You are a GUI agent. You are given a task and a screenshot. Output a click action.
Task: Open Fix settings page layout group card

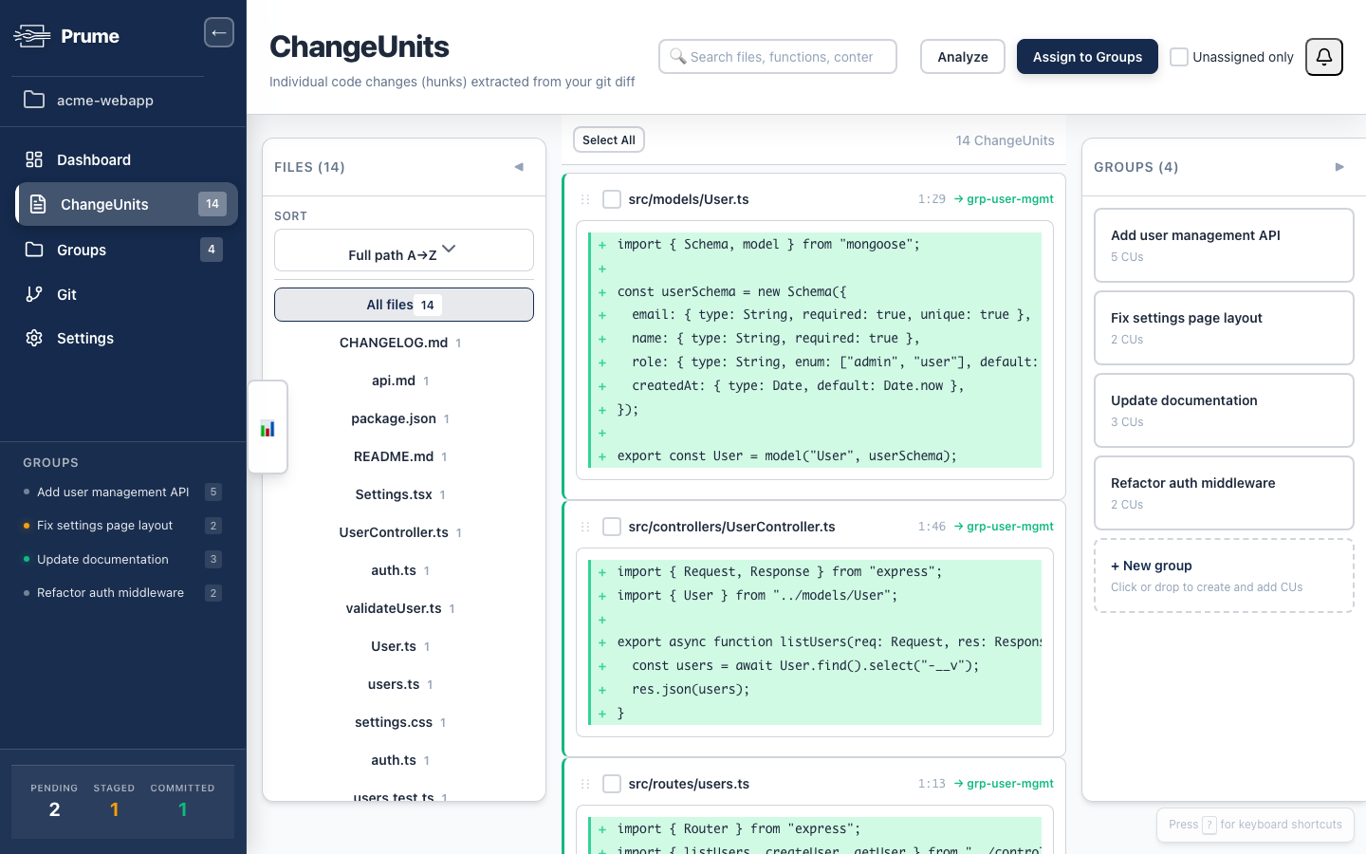pos(1224,327)
